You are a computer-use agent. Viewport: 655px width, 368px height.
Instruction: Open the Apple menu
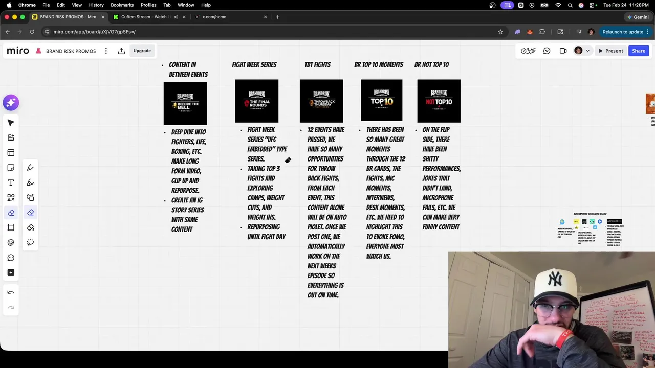tap(9, 5)
